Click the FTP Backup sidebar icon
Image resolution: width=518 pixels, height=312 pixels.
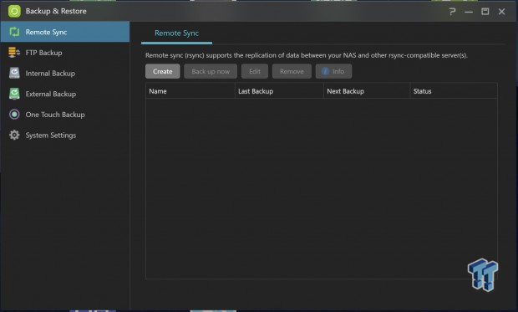14,53
